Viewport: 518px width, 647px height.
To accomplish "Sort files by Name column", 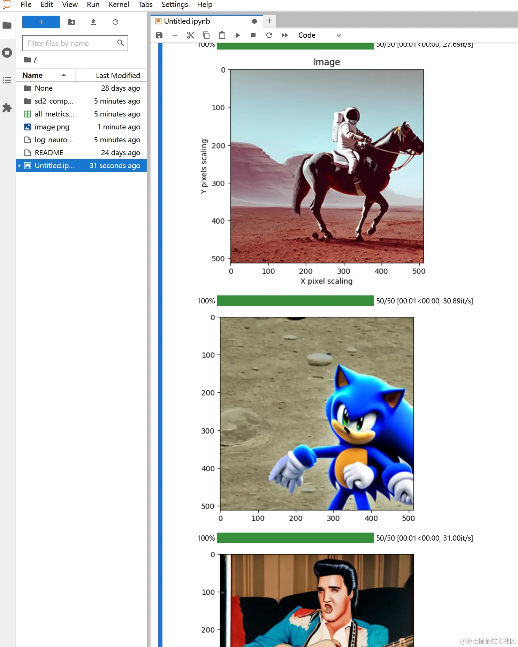I will click(x=45, y=75).
